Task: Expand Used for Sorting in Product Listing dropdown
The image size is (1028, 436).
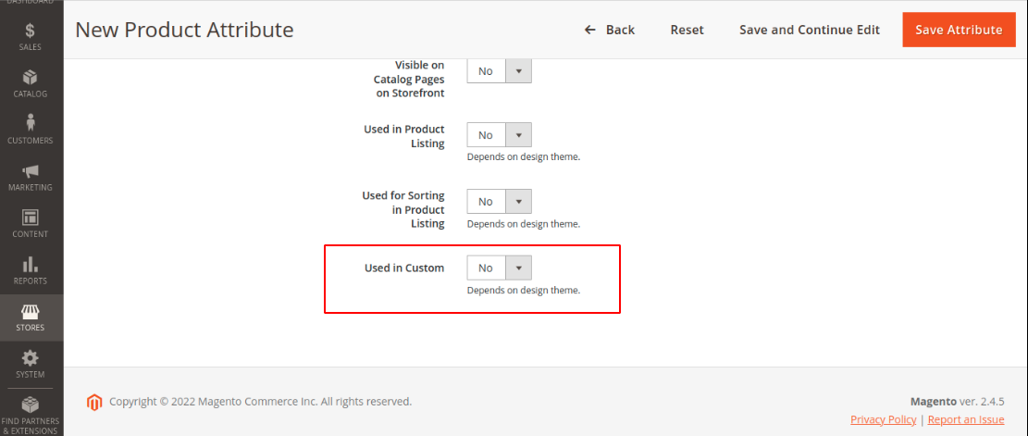Action: pyautogui.click(x=499, y=202)
